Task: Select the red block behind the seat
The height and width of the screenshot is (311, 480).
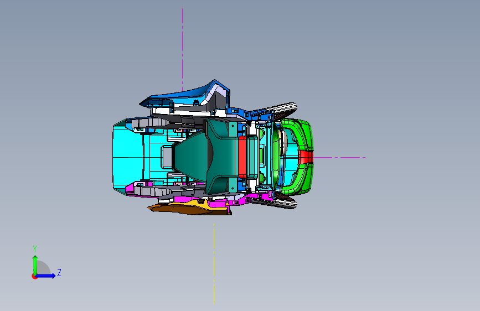Action: [242, 157]
